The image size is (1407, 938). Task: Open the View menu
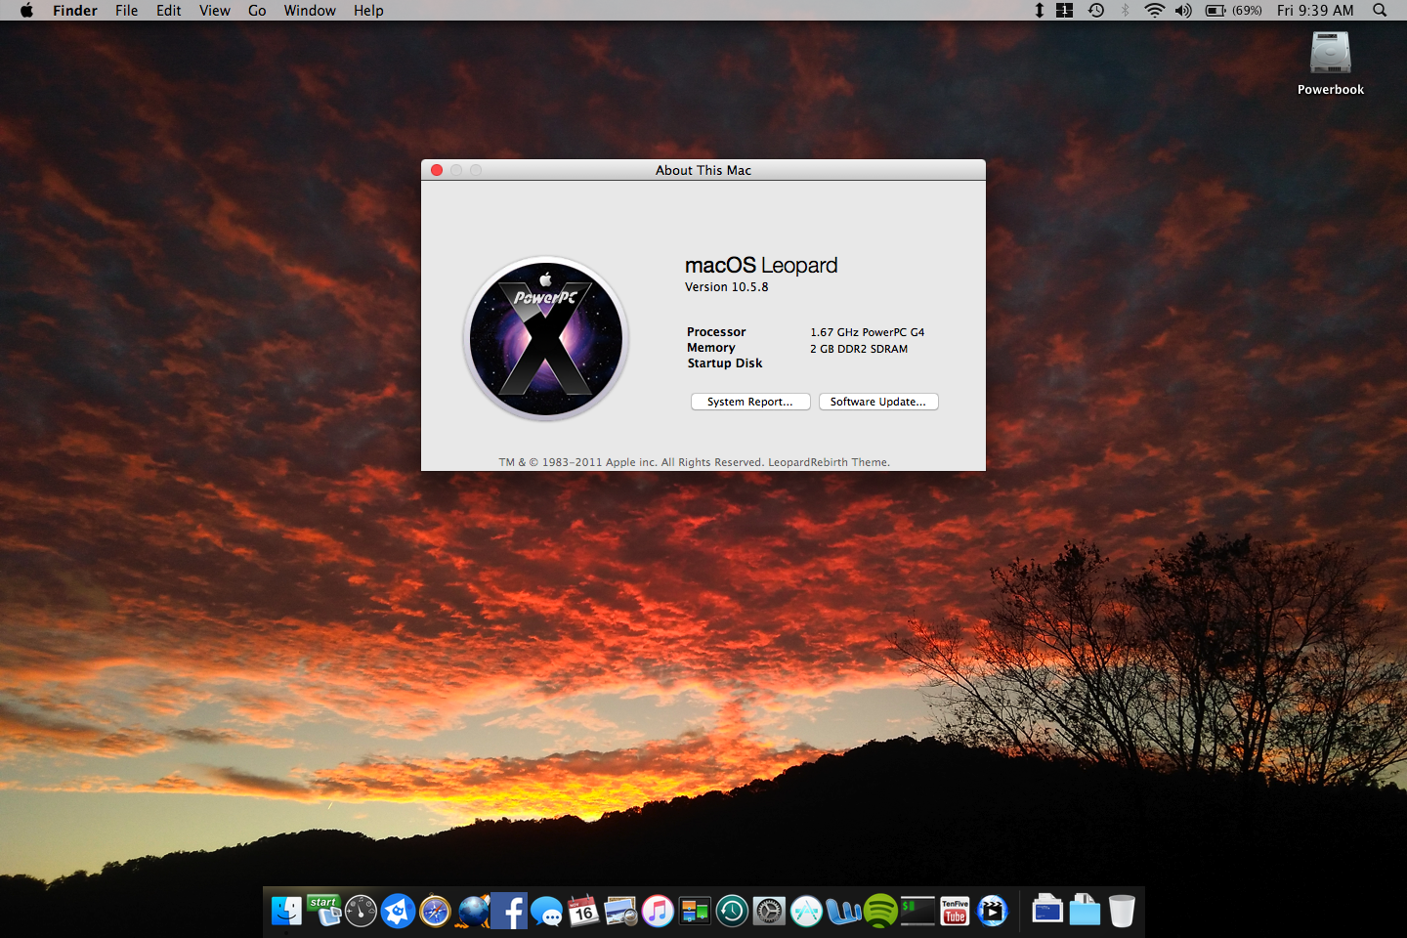pos(215,10)
